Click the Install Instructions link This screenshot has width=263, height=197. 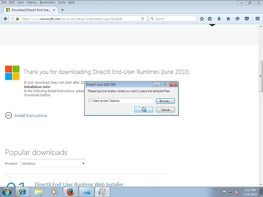click(31, 116)
